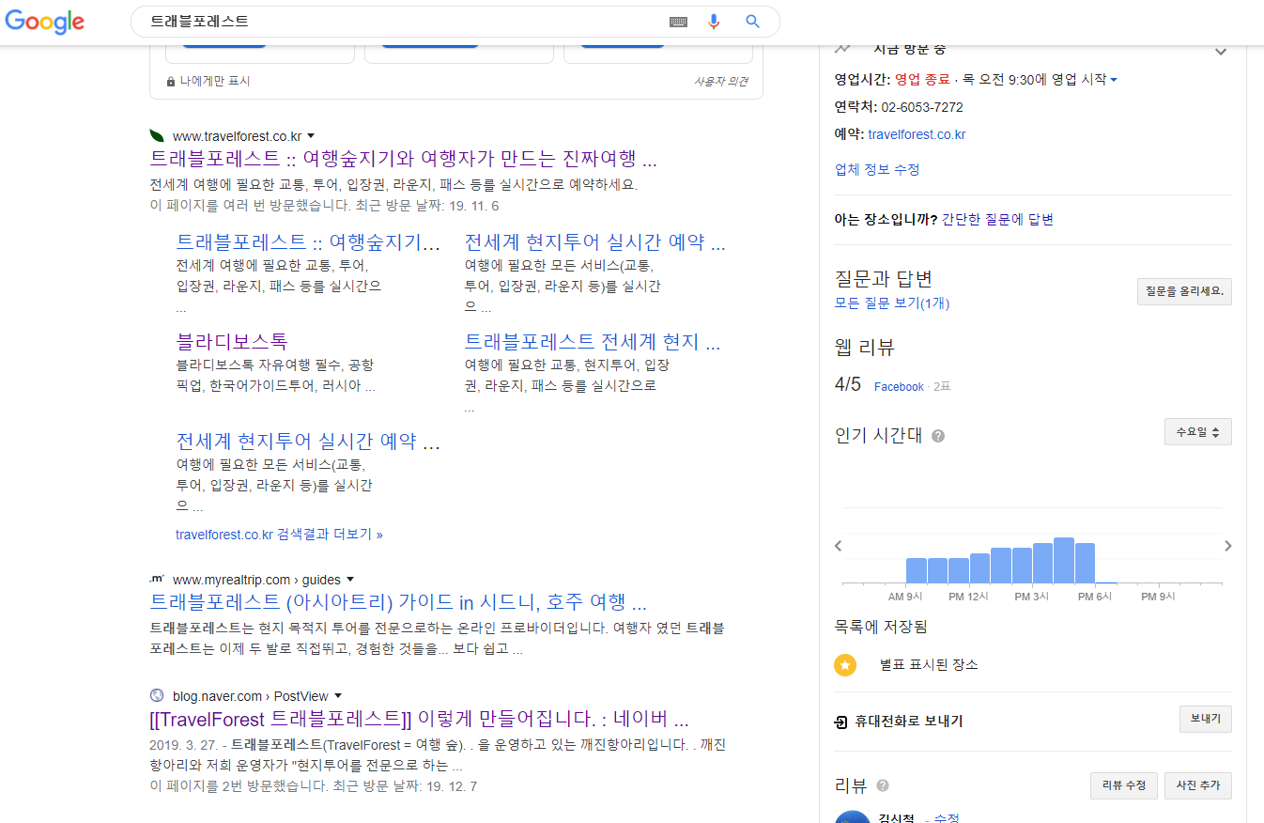Click the yellow star saved-place icon
Image resolution: width=1264 pixels, height=823 pixels.
(845, 664)
